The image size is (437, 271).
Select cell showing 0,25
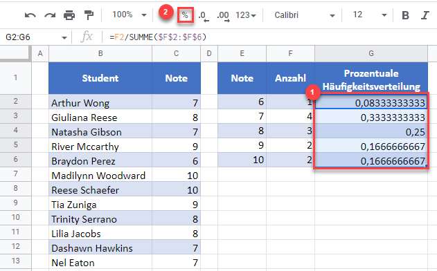pyautogui.click(x=371, y=131)
